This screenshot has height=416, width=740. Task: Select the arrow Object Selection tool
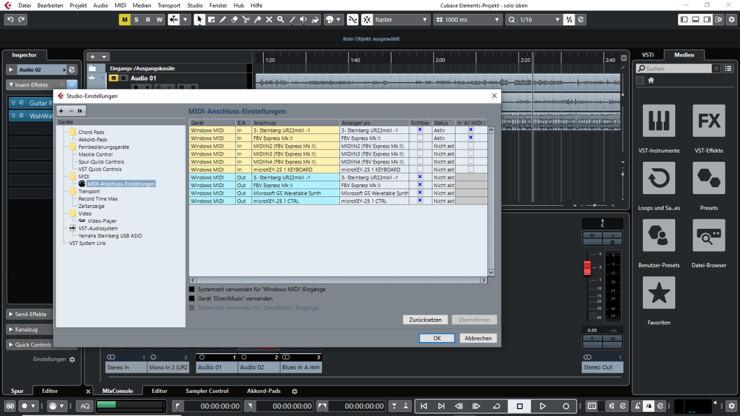click(199, 20)
